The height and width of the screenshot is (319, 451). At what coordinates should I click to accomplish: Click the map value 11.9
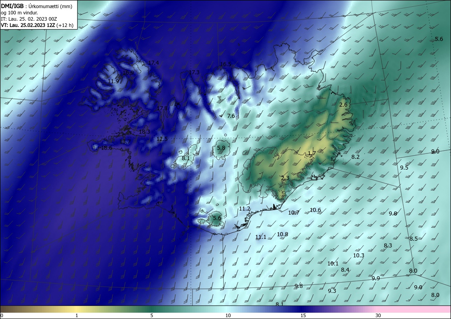(x=114, y=81)
